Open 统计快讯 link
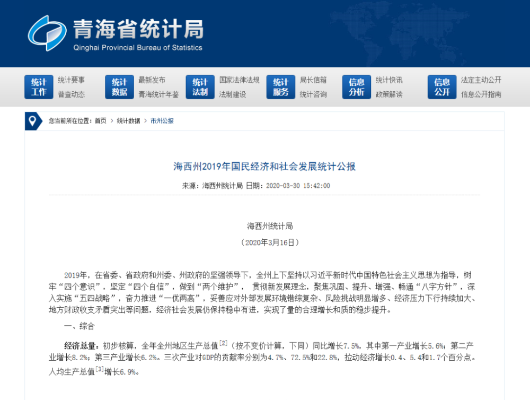530x400 pixels. click(389, 80)
